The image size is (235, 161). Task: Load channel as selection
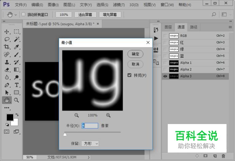pos(197,156)
